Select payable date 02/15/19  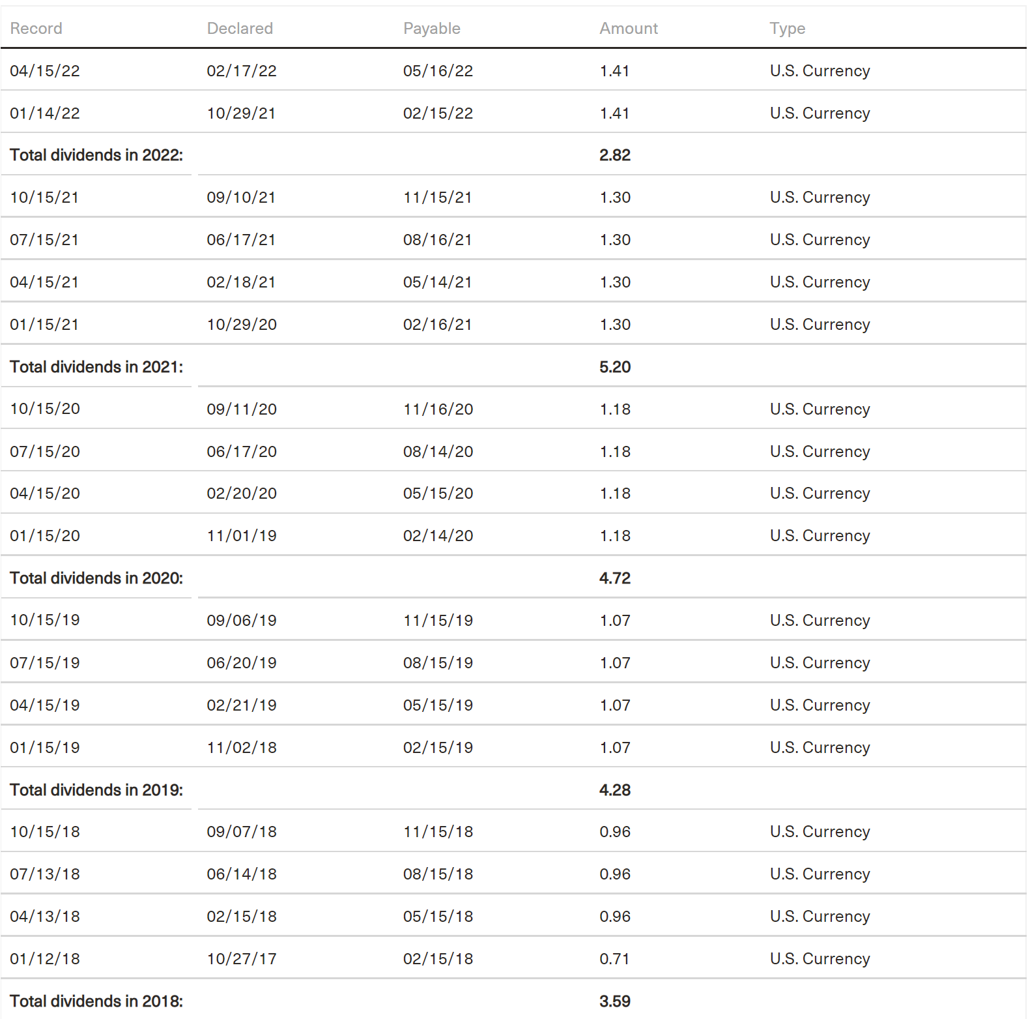[438, 748]
